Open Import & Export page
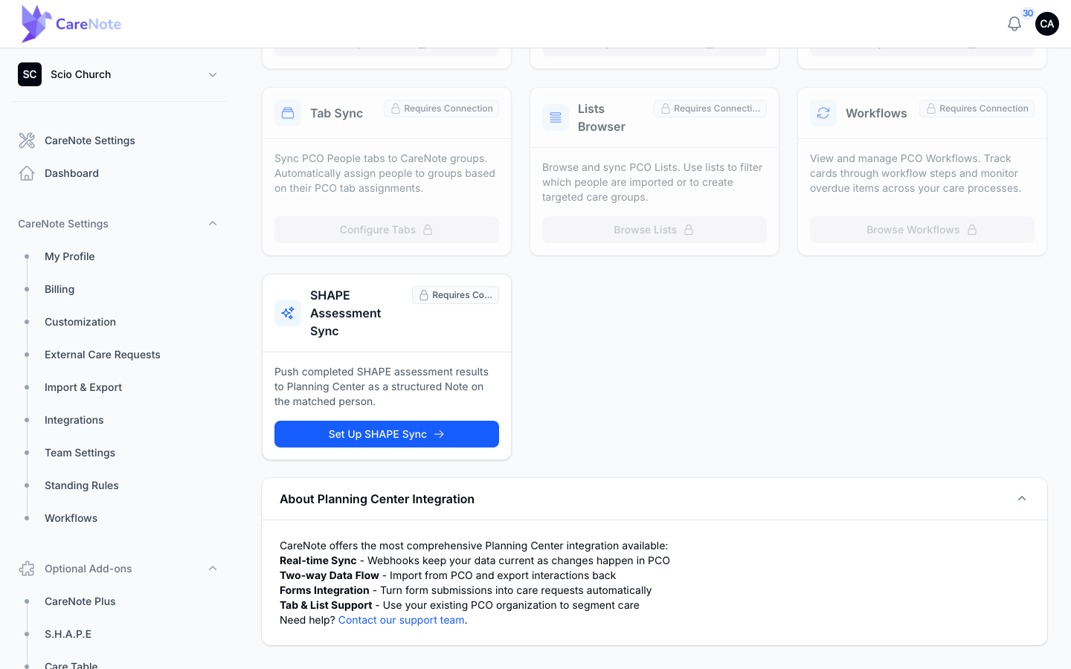Viewport: 1071px width, 669px height. pyautogui.click(x=83, y=387)
